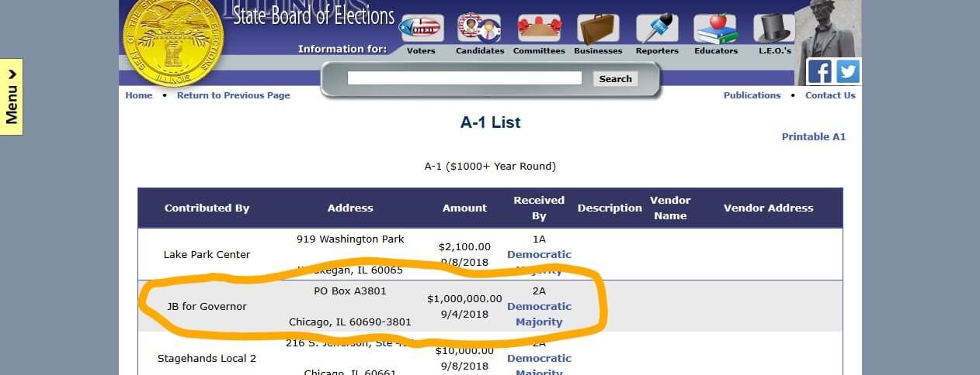Click Return to Previous Page link
The image size is (980, 375).
tap(233, 95)
